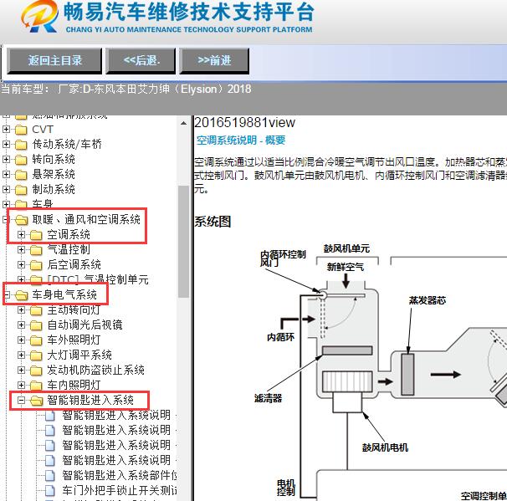Viewport: 507px width, 501px height.
Task: Select the 制动系统 tree label
Action: coord(54,189)
